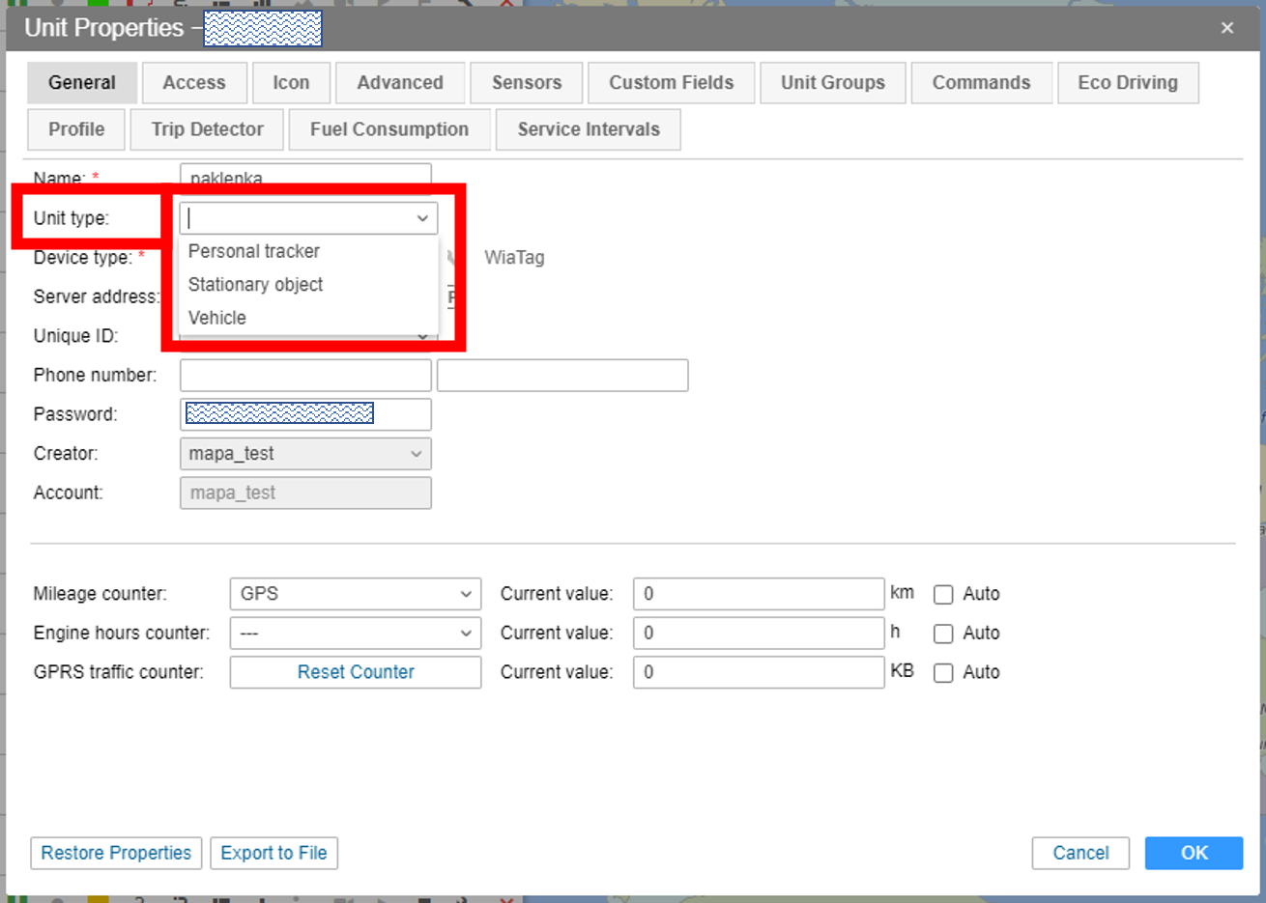The height and width of the screenshot is (903, 1266).
Task: Enable Auto for Mileage counter
Action: 943,595
